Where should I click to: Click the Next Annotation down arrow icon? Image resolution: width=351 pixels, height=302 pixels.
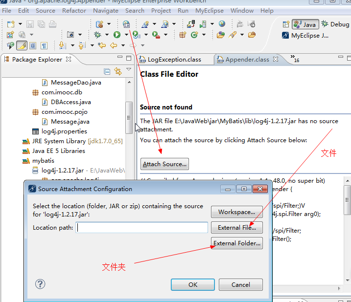pyautogui.click(x=63, y=45)
